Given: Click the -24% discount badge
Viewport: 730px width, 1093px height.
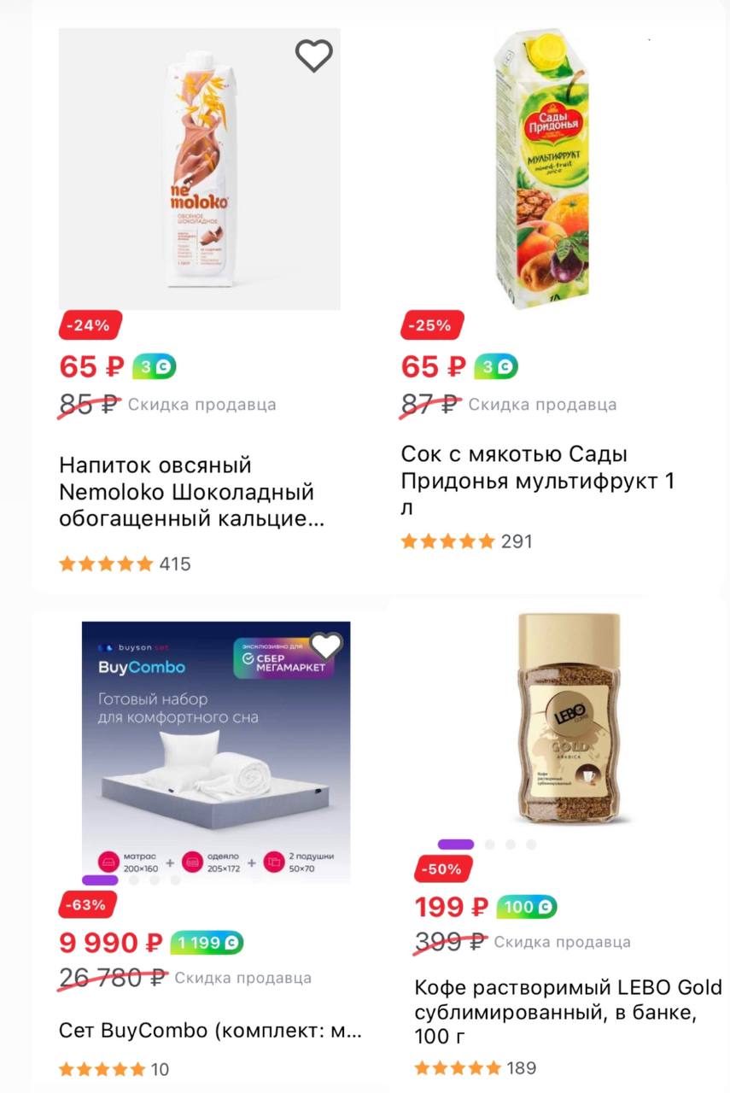Looking at the screenshot, I should (x=91, y=325).
